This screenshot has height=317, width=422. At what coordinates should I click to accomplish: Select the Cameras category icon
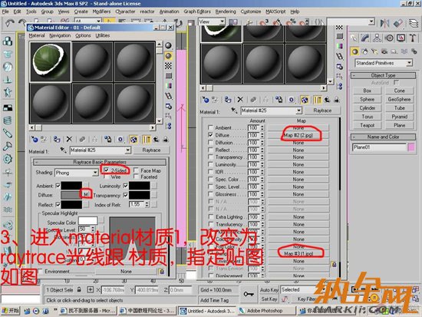click(x=384, y=51)
